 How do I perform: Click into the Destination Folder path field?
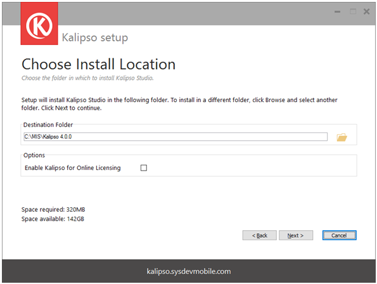click(x=176, y=136)
